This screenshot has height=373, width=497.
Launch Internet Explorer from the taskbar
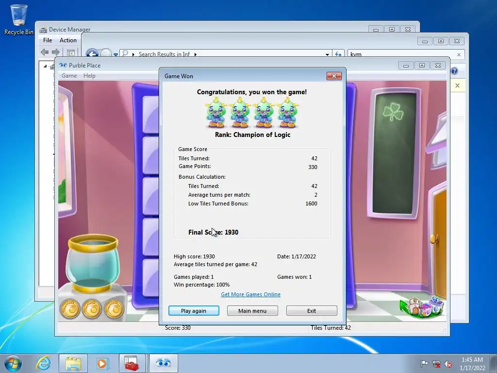pyautogui.click(x=43, y=363)
